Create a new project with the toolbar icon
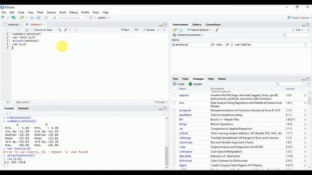 pos(13,17)
